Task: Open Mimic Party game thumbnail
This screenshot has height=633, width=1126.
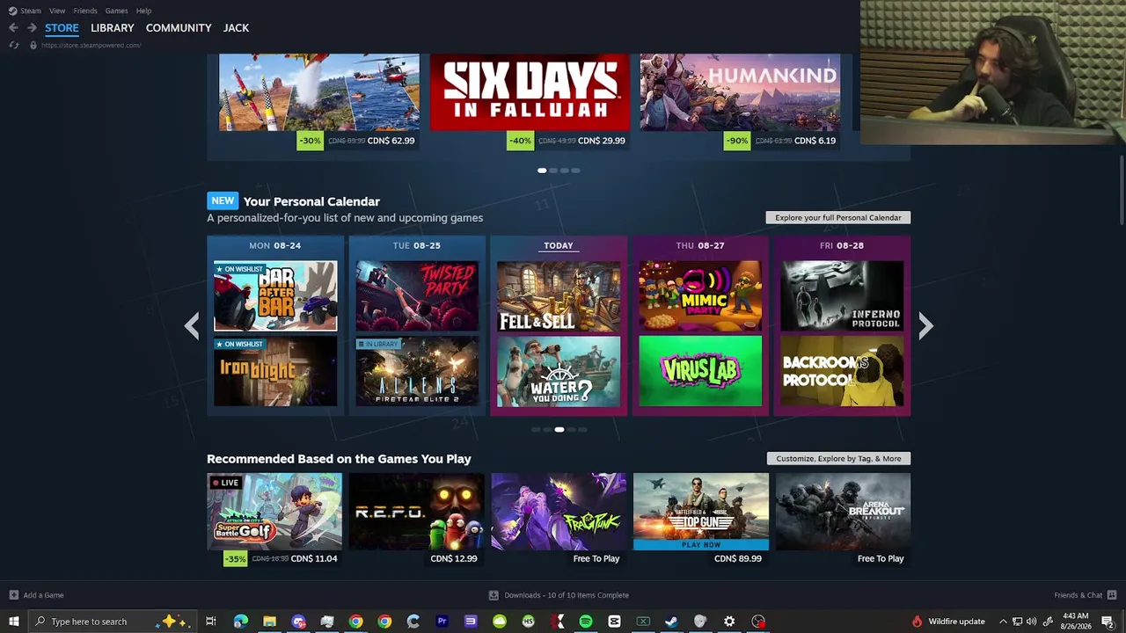Action: tap(700, 295)
